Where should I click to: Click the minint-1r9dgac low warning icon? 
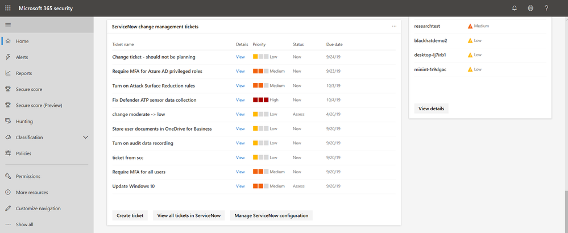[x=470, y=69]
